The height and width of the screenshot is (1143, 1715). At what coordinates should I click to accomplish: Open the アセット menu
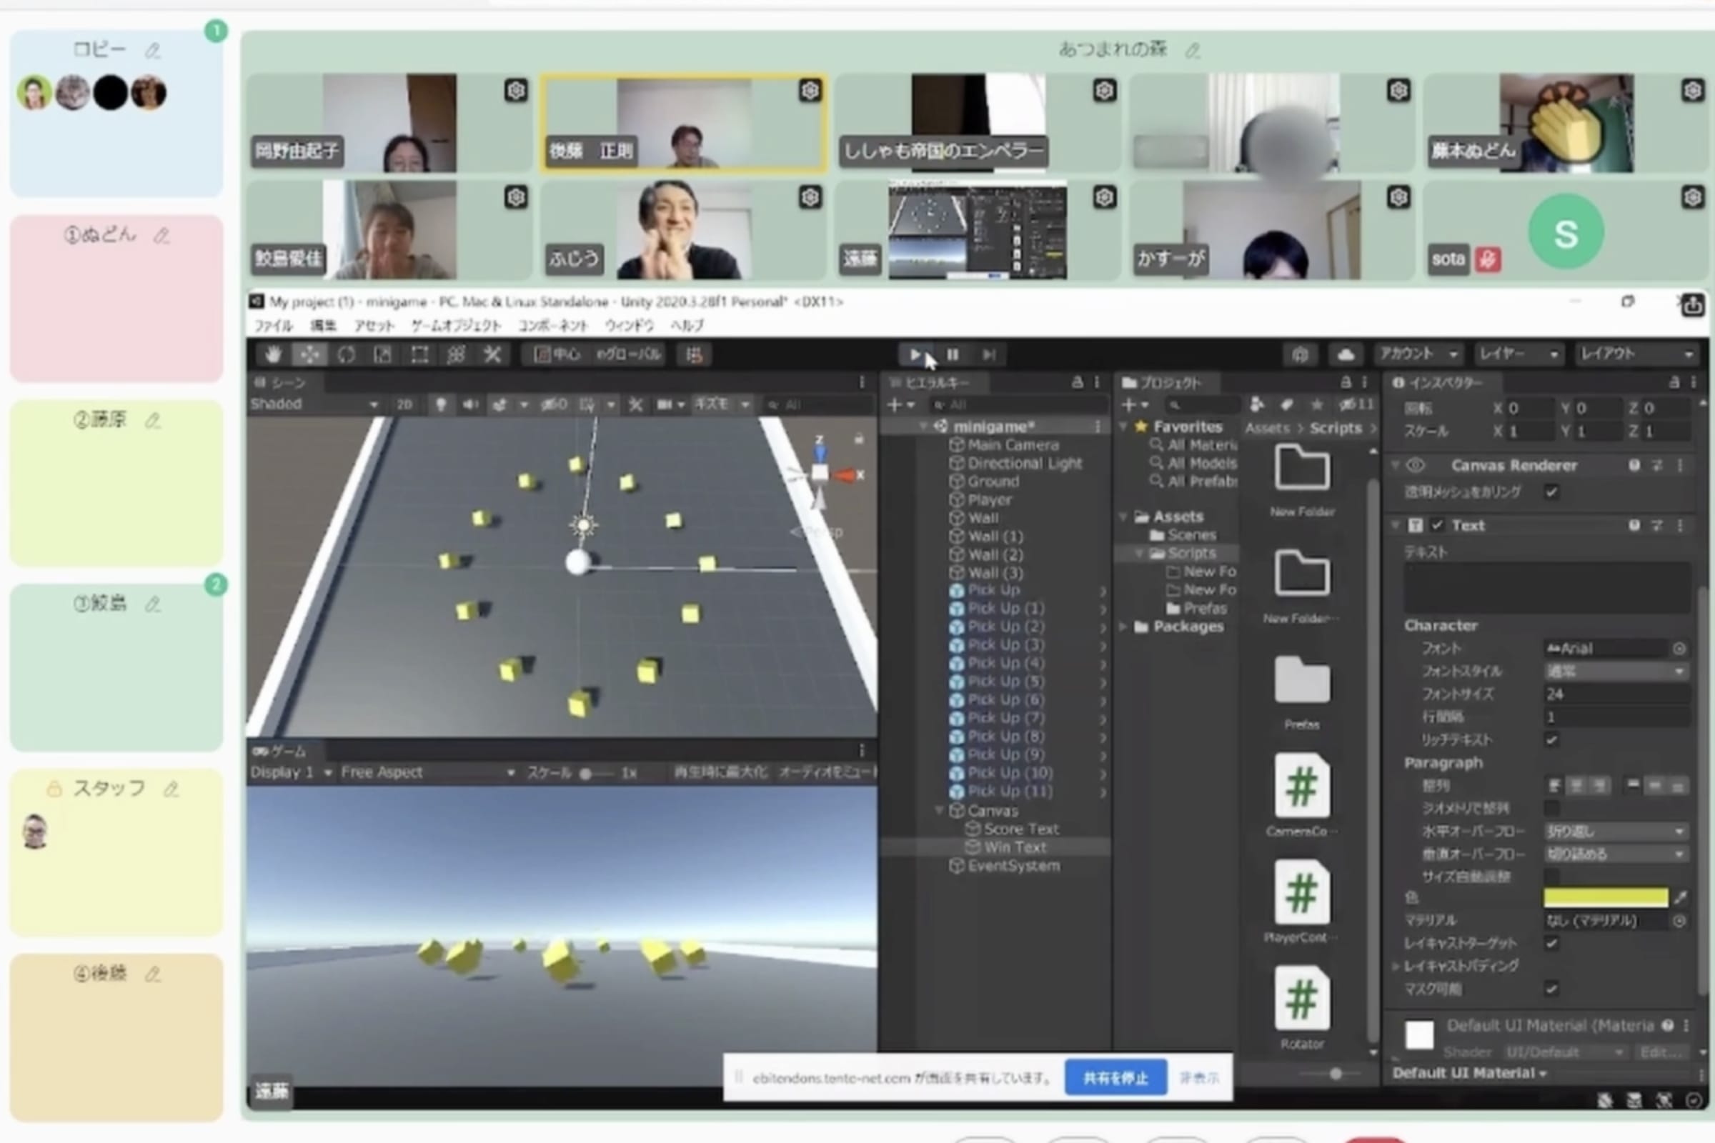tap(373, 325)
